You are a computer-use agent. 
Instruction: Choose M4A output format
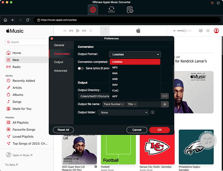pos(135,73)
